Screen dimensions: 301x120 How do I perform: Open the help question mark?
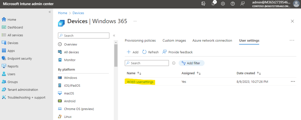pos(233,4)
